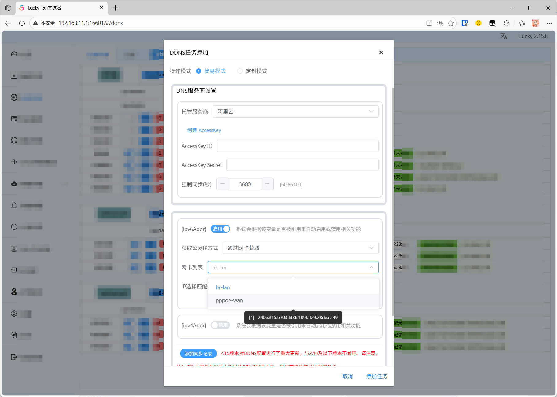Enable the ipv4Addr 禁用 switch
The image size is (557, 397).
click(x=220, y=325)
